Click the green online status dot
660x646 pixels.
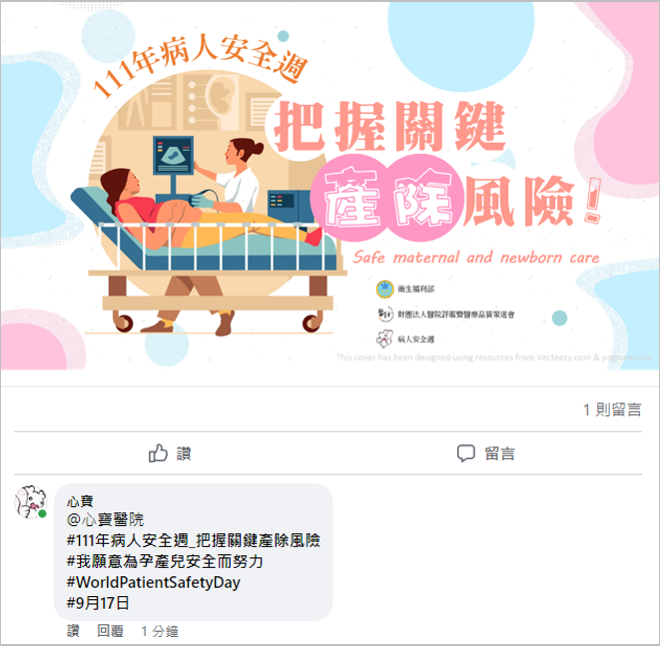click(x=42, y=513)
